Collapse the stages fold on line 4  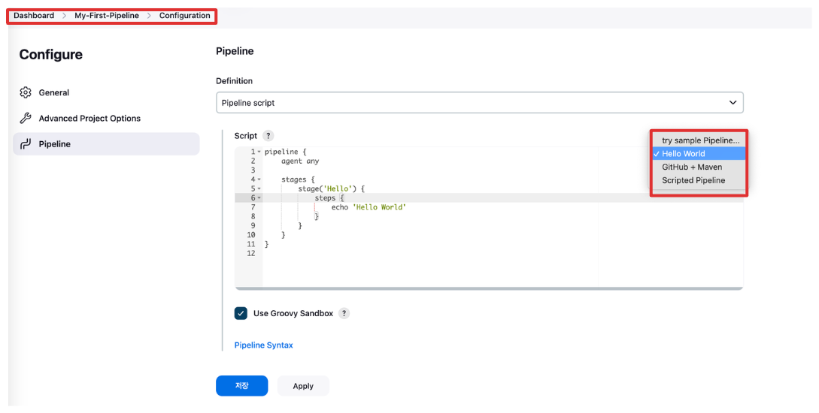coord(259,179)
